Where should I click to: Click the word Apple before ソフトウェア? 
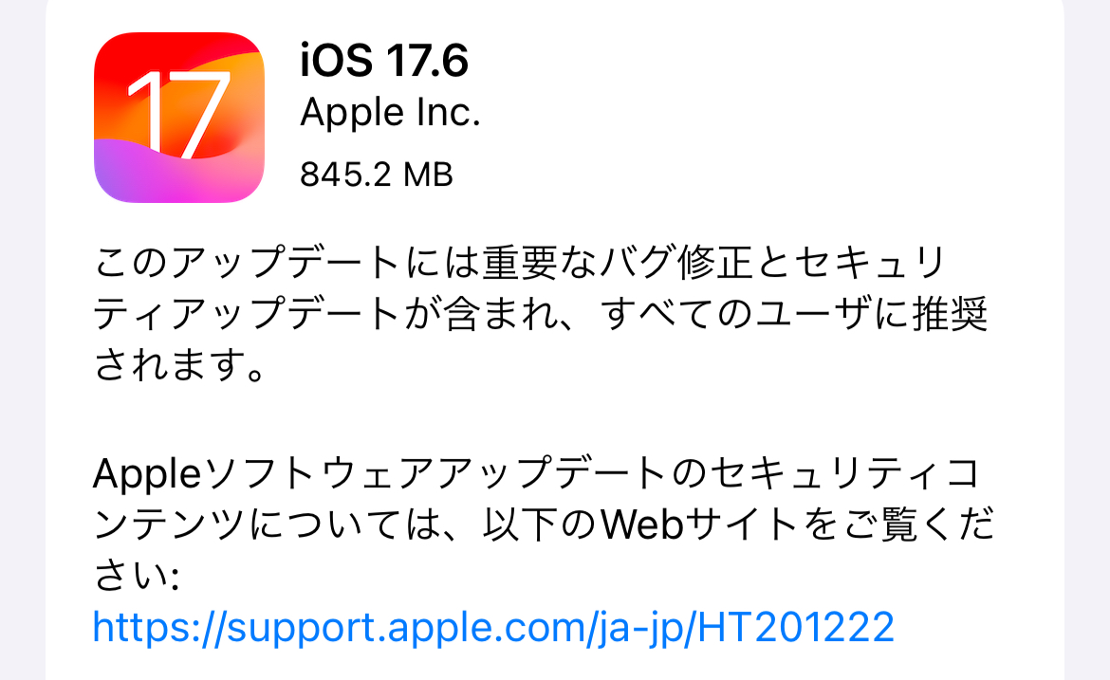coord(147,474)
